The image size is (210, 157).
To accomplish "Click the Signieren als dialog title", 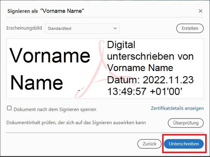I will tap(46, 11).
